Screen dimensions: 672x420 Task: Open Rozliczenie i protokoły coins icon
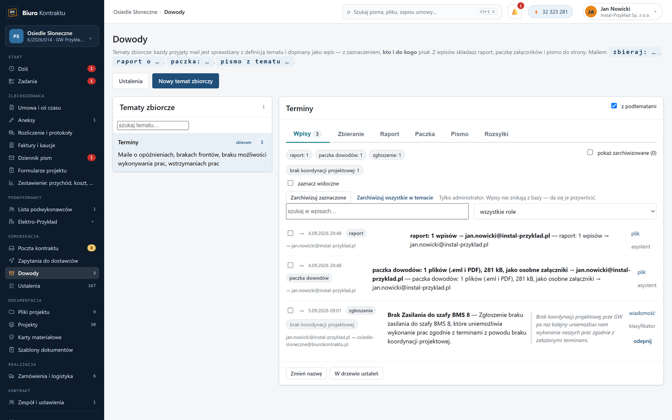pos(12,133)
